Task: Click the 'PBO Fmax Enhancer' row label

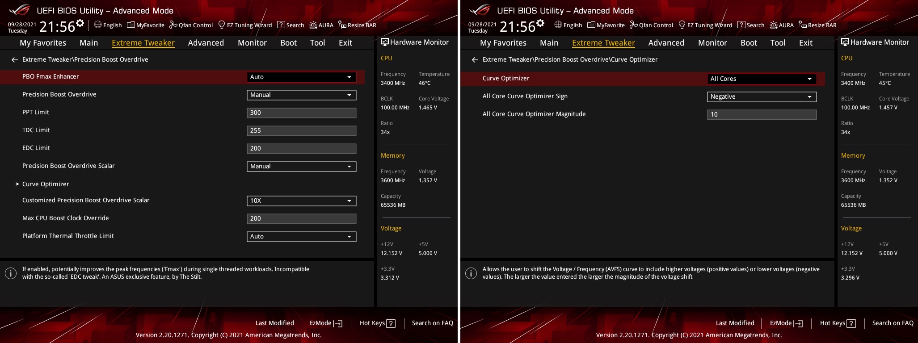Action: pos(51,76)
